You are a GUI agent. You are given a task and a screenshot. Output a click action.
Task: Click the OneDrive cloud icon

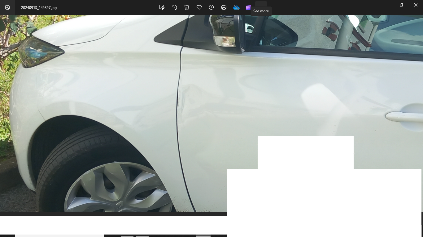coord(236,7)
